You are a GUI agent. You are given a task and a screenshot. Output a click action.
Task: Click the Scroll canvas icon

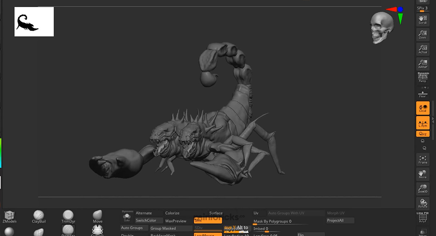point(423,20)
